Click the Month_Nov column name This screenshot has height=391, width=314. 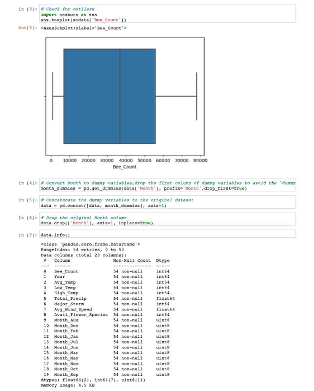[x=66, y=364]
